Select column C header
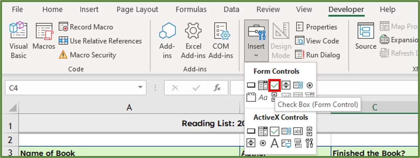Image resolution: width=420 pixels, height=158 pixels. point(375,107)
